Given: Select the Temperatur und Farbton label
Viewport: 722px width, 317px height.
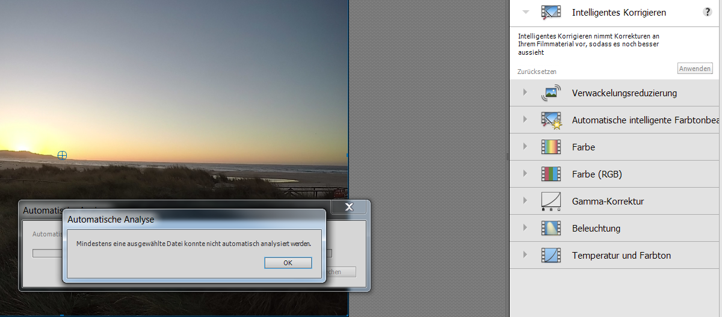Looking at the screenshot, I should click(x=622, y=255).
